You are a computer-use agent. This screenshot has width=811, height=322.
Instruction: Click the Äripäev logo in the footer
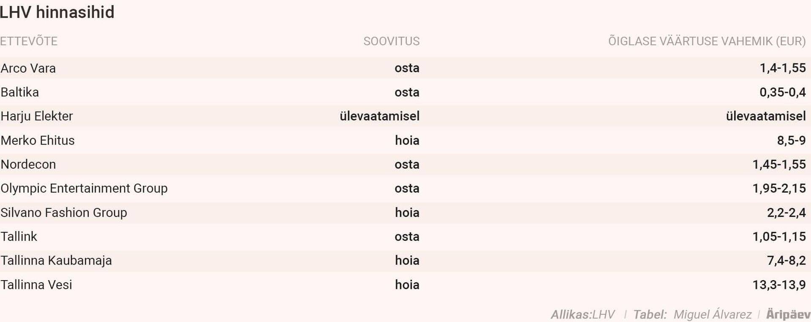point(788,314)
